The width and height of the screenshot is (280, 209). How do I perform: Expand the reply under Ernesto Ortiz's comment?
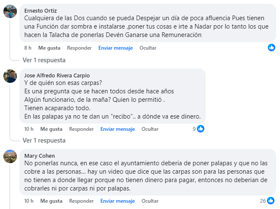(x=44, y=59)
